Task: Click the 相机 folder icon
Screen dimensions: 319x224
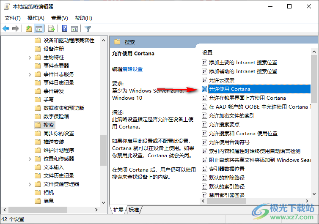Action: point(38,192)
